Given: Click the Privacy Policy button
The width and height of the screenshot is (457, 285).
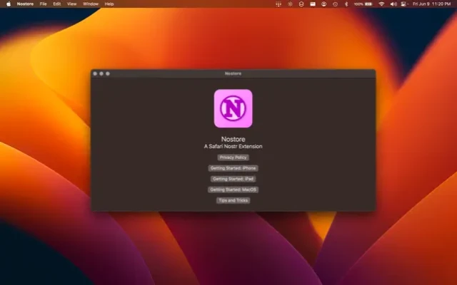Looking at the screenshot, I should point(233,157).
